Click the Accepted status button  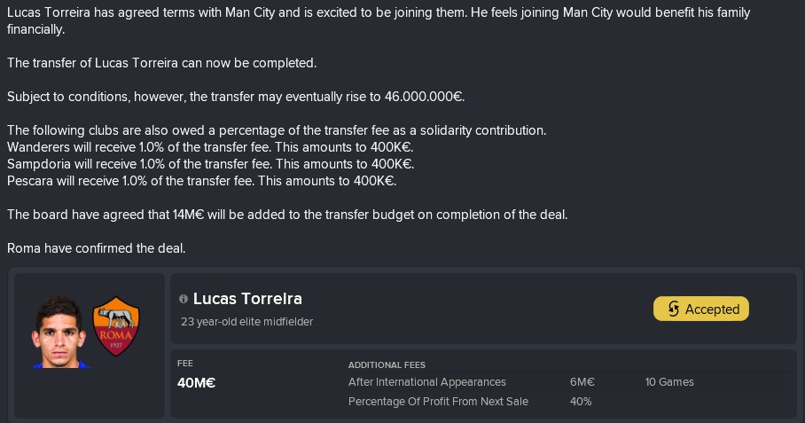click(x=700, y=309)
